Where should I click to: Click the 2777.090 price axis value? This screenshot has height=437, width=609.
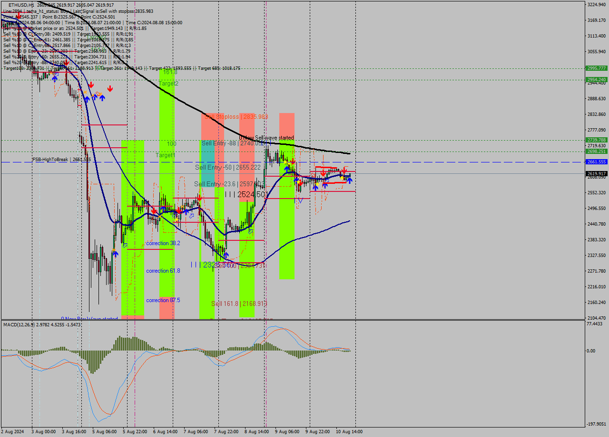point(597,130)
